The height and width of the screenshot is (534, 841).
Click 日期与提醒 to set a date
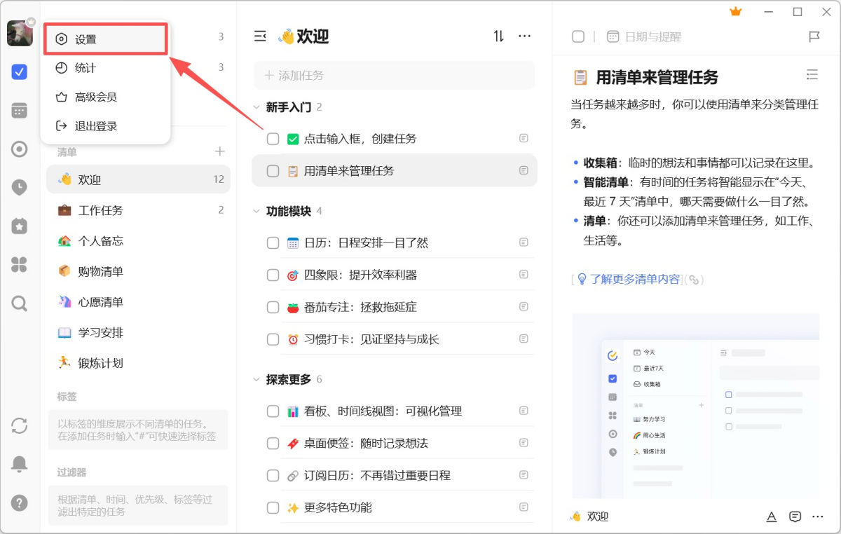coord(652,36)
